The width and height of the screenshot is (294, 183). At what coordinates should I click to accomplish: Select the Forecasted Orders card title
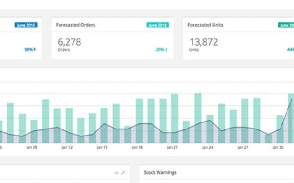76,25
